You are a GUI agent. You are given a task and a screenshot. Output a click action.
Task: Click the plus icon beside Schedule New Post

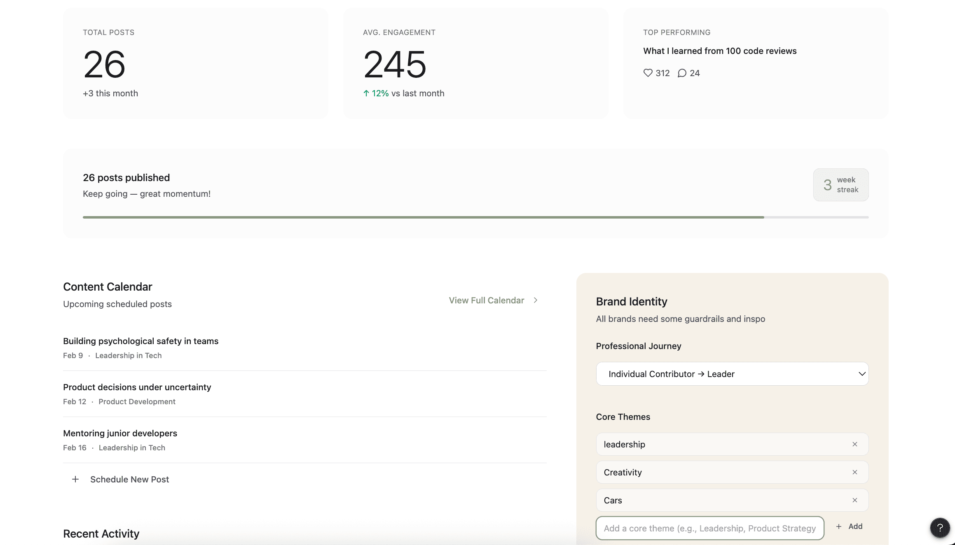click(75, 479)
